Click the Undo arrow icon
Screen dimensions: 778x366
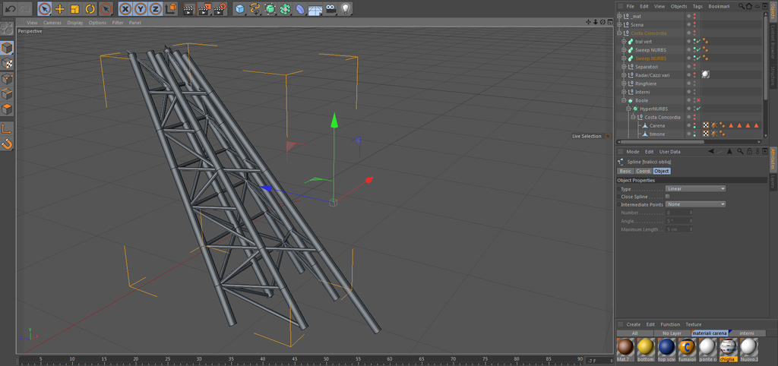click(10, 8)
